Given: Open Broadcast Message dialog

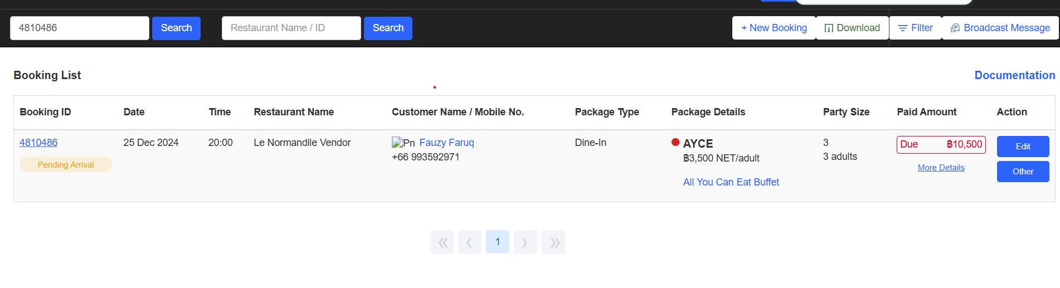Looking at the screenshot, I should pyautogui.click(x=1000, y=28).
